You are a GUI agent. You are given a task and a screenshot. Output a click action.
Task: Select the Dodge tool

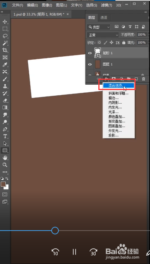click(x=5, y=122)
